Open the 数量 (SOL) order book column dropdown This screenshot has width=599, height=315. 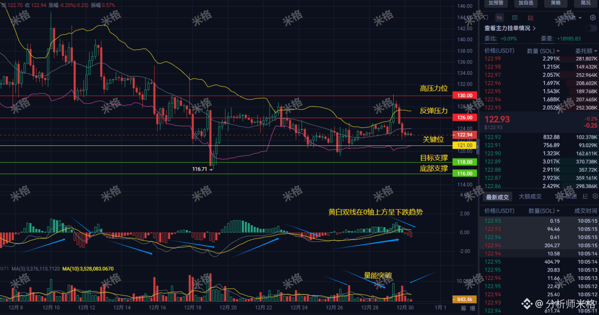[544, 51]
